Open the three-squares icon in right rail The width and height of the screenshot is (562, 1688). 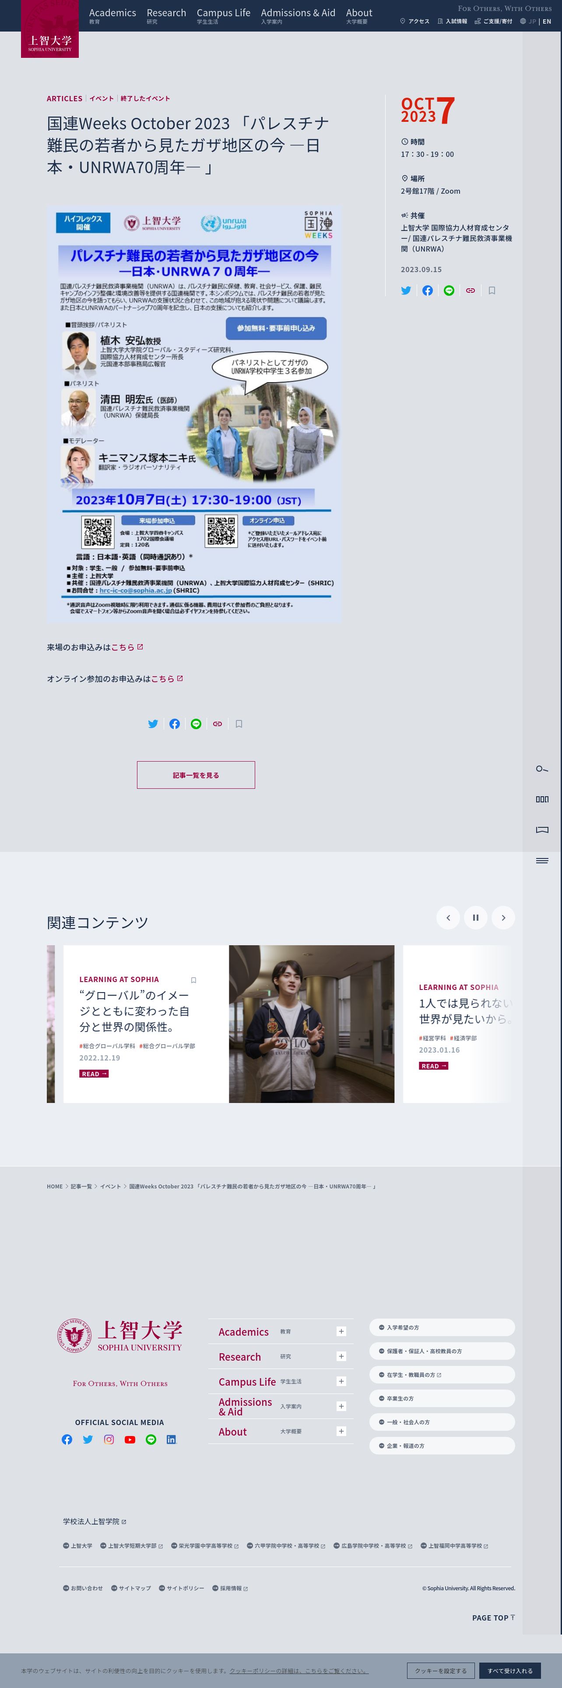pyautogui.click(x=542, y=799)
